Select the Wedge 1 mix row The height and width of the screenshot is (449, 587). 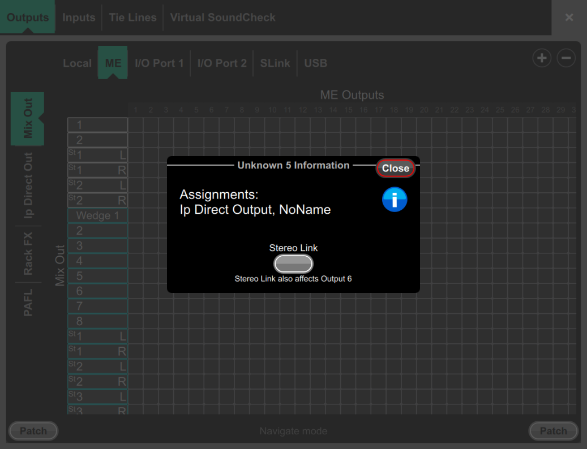pos(97,215)
